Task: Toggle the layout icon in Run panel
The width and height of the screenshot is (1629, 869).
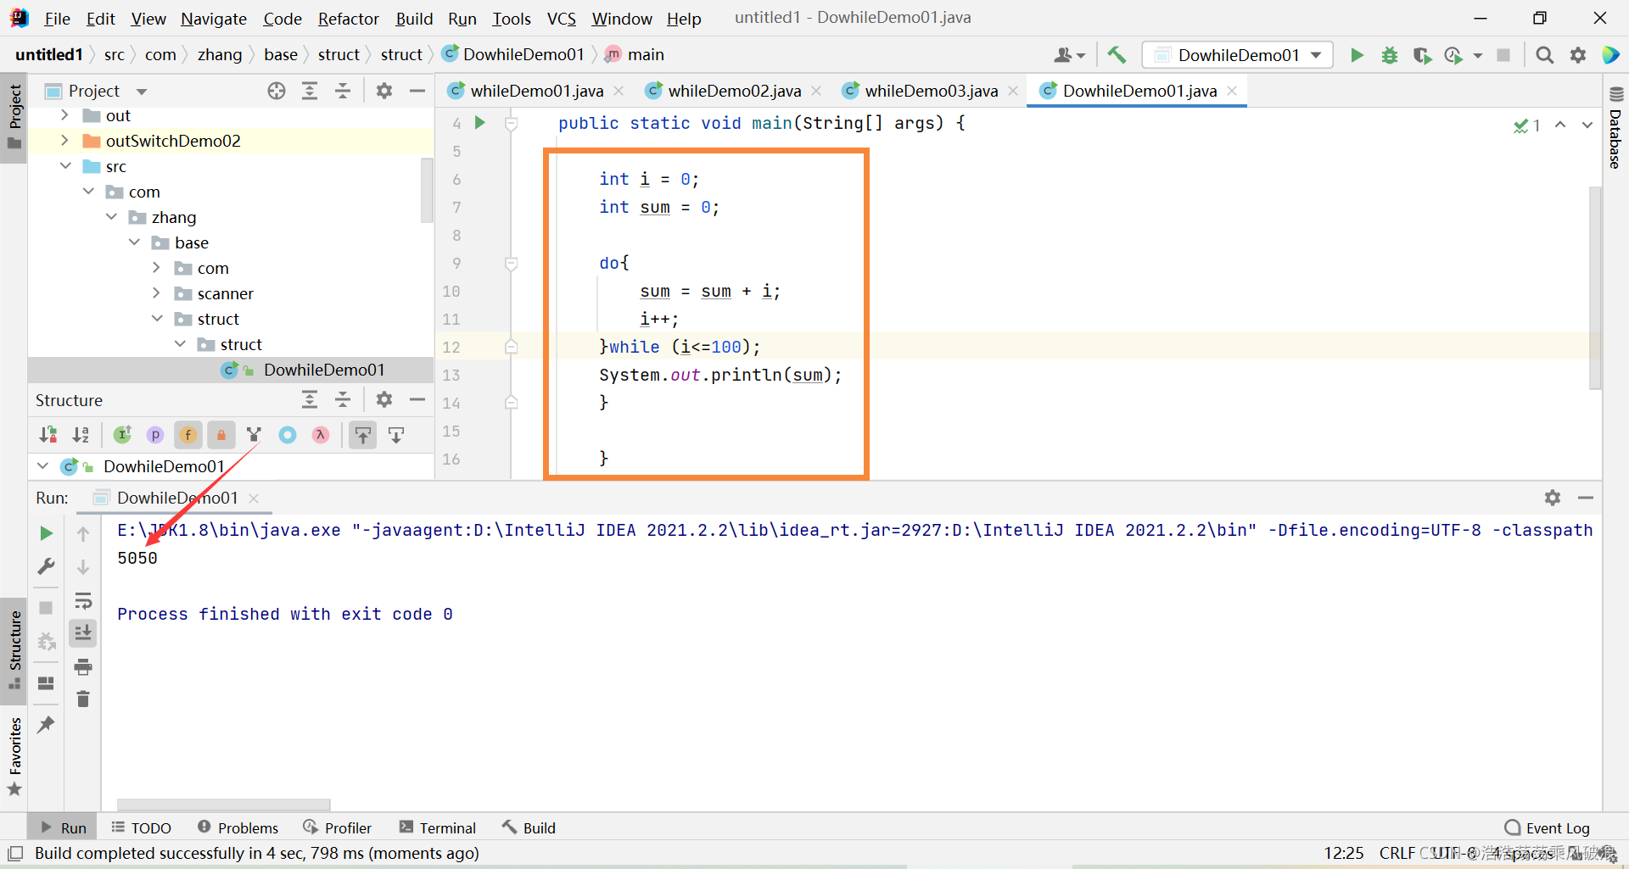Action: click(x=47, y=683)
